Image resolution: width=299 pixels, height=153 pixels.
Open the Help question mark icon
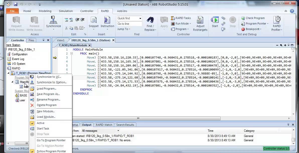292,11
